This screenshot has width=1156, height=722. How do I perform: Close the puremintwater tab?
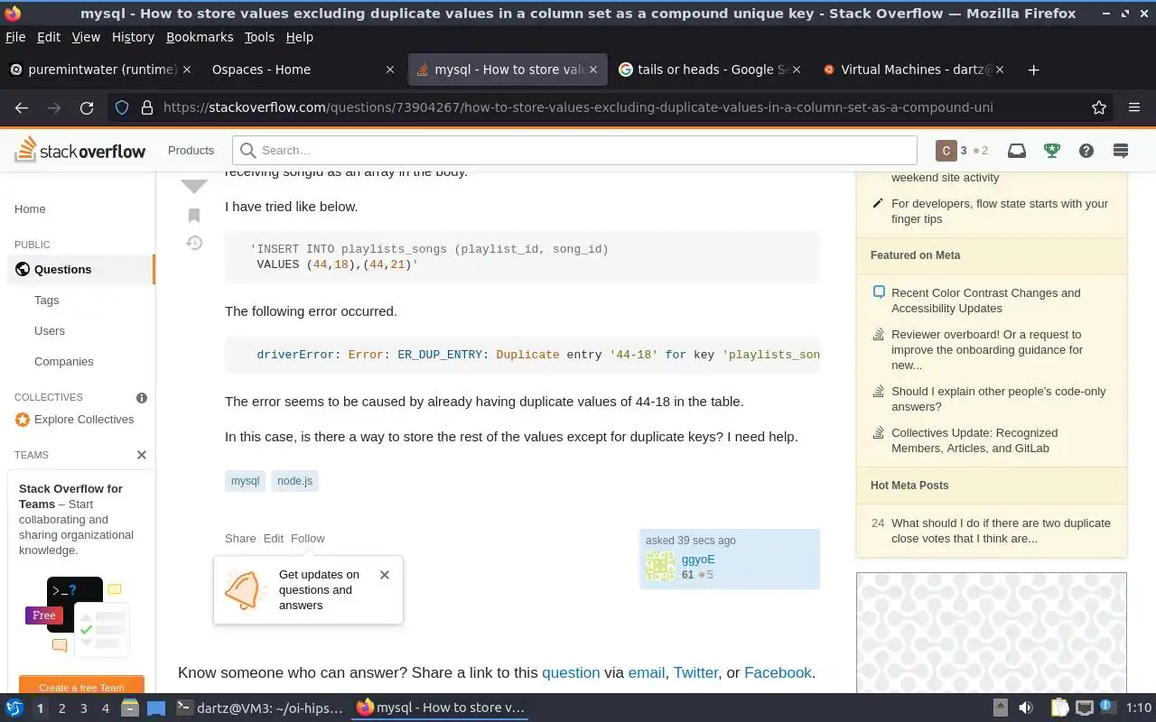point(187,69)
